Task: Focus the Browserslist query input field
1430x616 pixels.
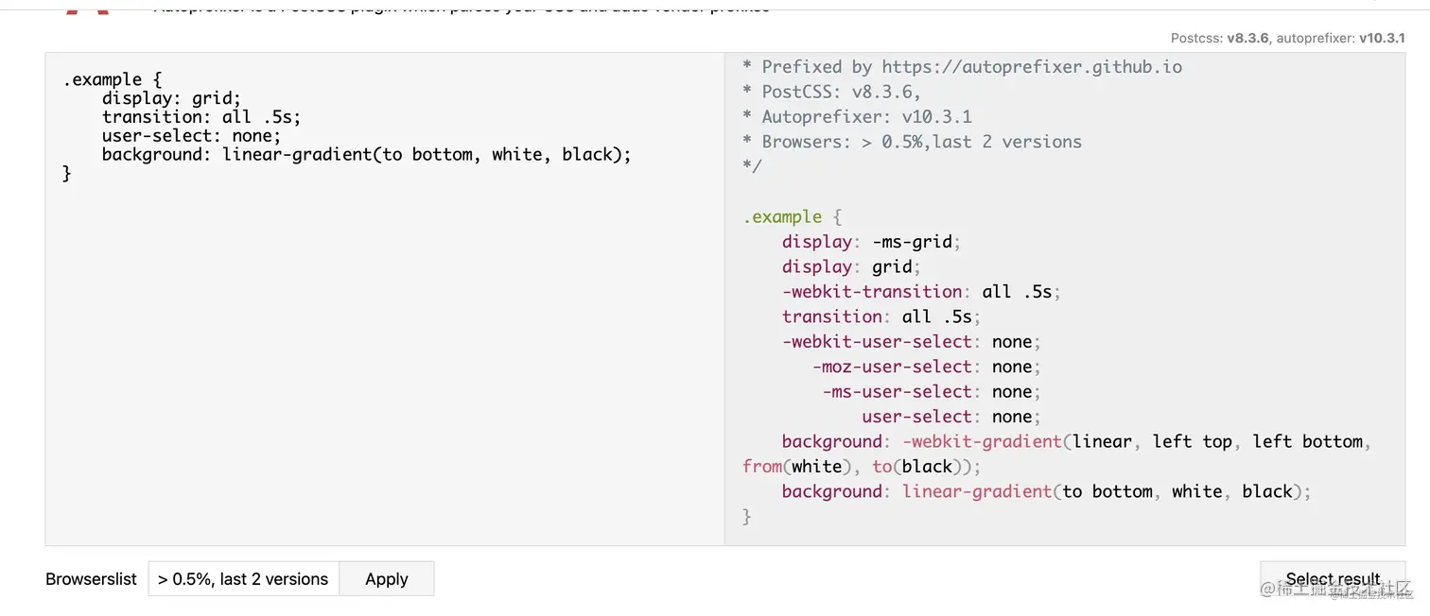Action: pyautogui.click(x=243, y=579)
